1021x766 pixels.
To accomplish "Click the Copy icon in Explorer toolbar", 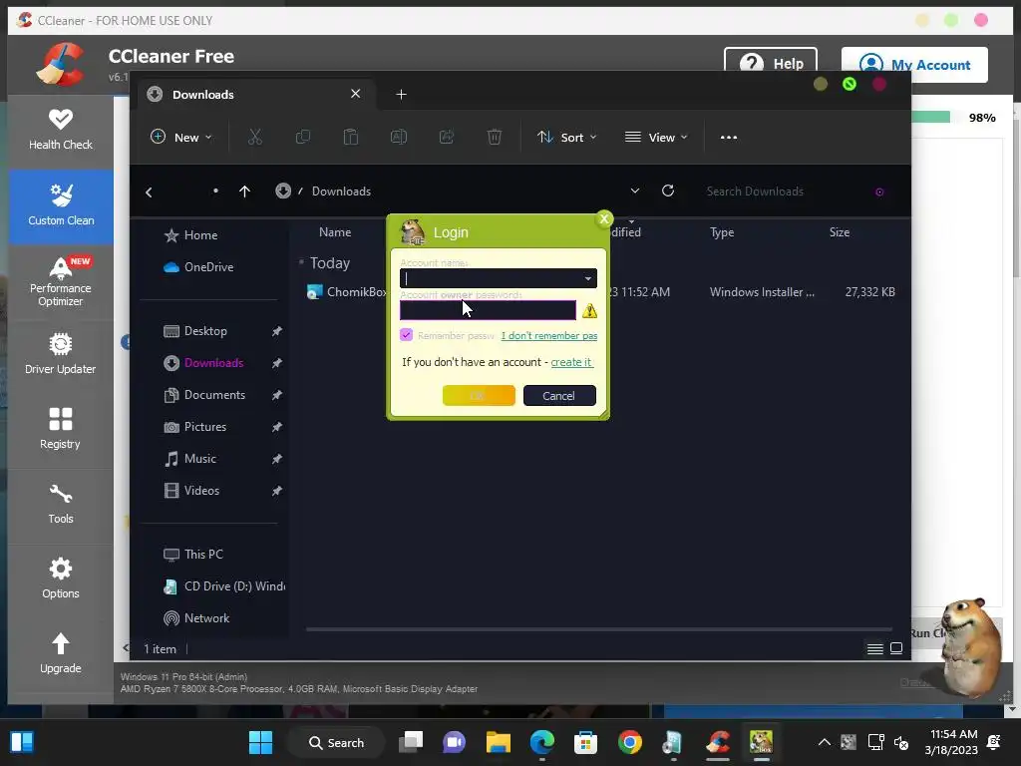I will click(x=303, y=137).
